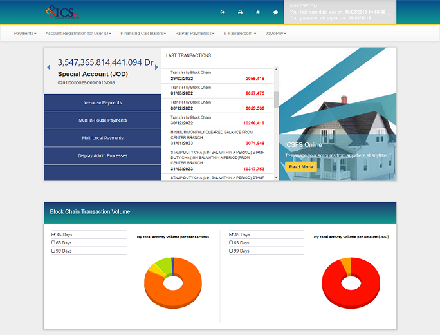Open the JoMoPay menu
Viewport: 440px width, 335px height.
click(x=275, y=33)
